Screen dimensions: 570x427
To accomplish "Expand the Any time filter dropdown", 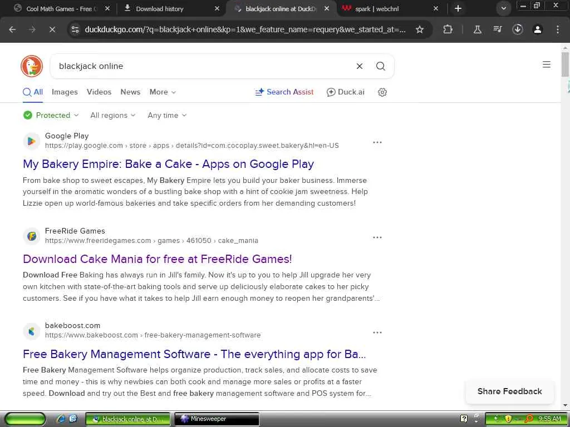I will pos(167,116).
